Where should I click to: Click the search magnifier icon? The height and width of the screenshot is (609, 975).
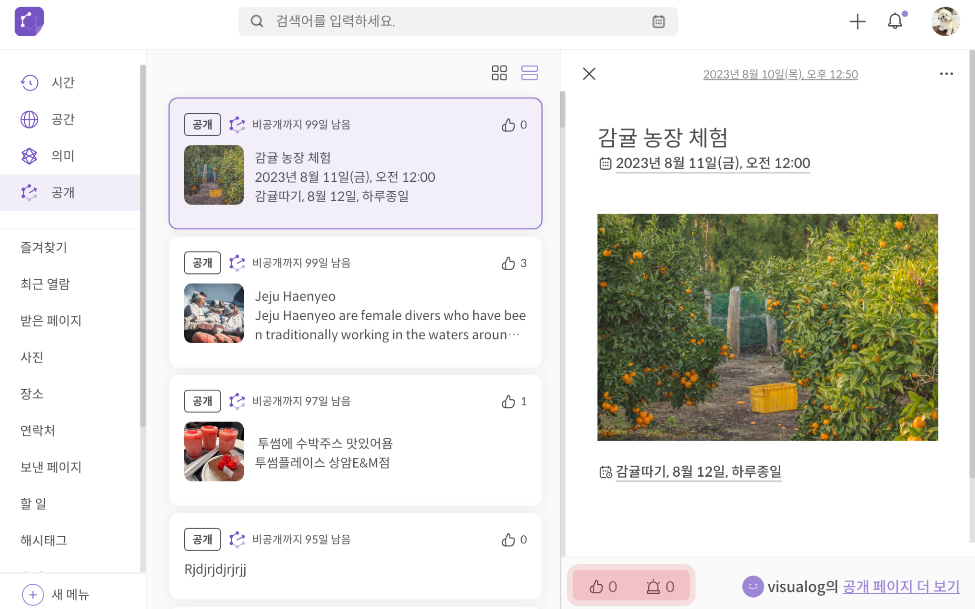coord(257,21)
